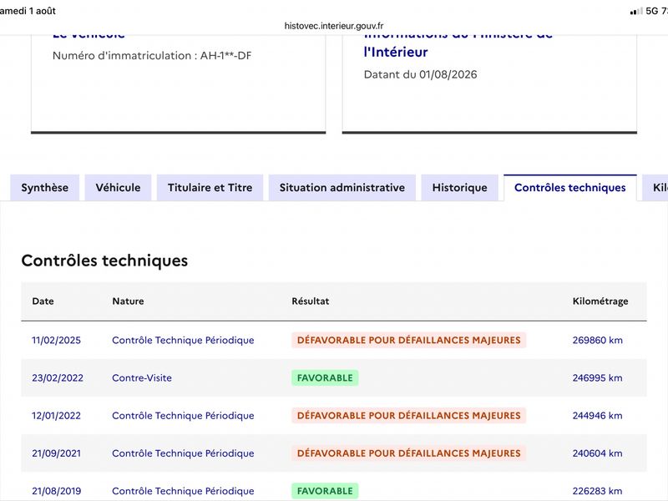Click 'Contrôle Technique Périodique' in the 12/01/2022 row
The image size is (668, 501).
[183, 416]
